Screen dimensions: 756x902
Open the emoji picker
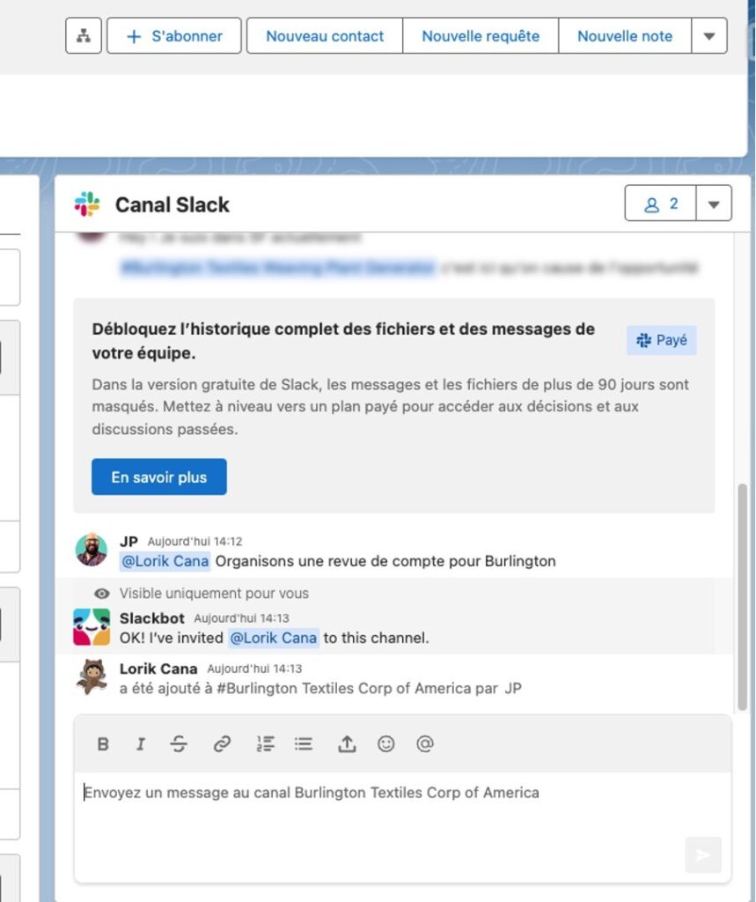pyautogui.click(x=385, y=743)
